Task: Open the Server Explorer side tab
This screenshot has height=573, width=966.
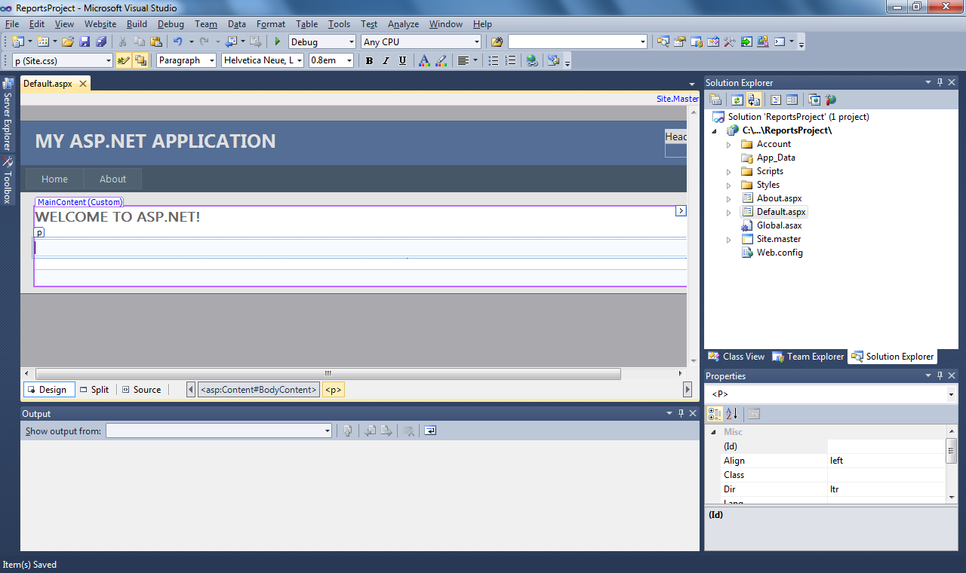Action: [x=7, y=115]
